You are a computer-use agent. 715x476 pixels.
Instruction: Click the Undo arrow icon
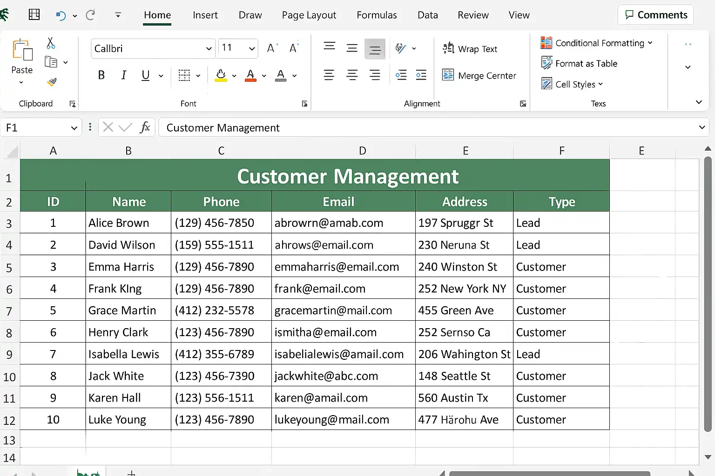click(61, 15)
